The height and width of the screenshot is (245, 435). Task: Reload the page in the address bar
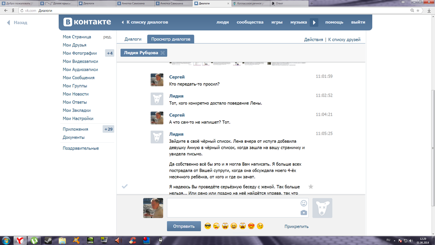(x=22, y=10)
